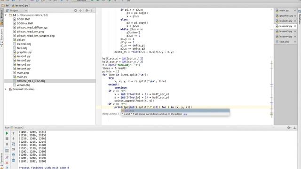
Task: Pin the Run tab with pin icon
Action: coord(7,157)
